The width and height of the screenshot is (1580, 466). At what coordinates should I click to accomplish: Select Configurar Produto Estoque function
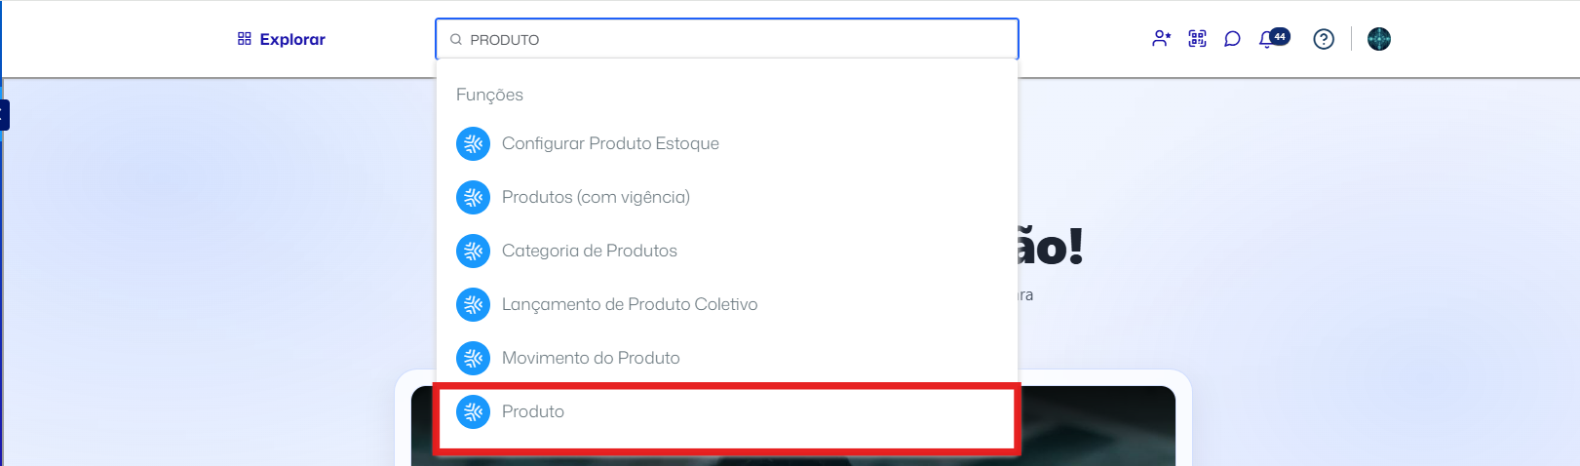point(727,143)
